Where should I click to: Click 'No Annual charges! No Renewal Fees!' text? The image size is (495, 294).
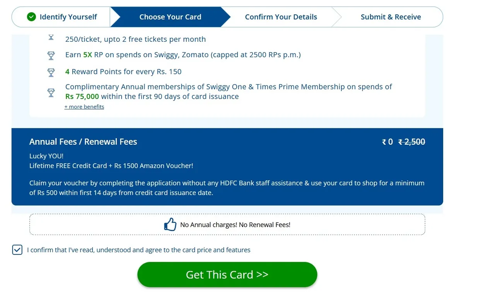point(235,225)
